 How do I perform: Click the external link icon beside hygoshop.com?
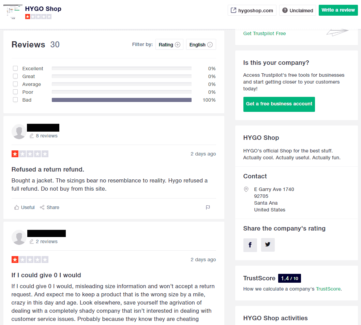234,10
